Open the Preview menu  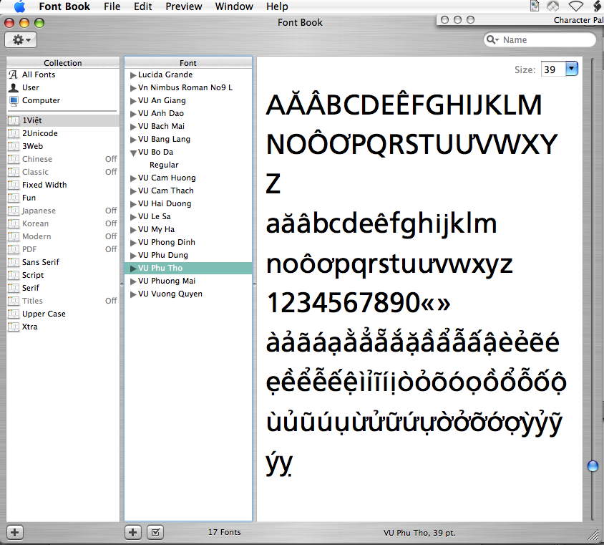[184, 6]
